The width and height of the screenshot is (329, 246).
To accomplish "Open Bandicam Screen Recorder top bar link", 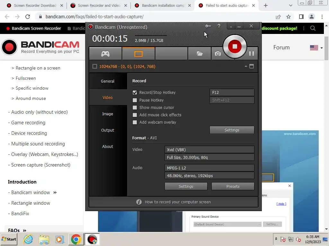I will pos(34,28).
